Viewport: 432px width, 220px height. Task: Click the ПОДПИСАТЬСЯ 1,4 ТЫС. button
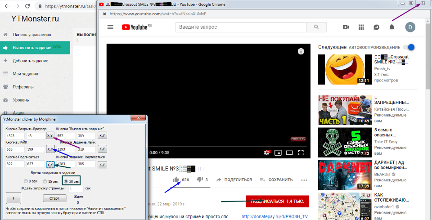[x=278, y=201]
